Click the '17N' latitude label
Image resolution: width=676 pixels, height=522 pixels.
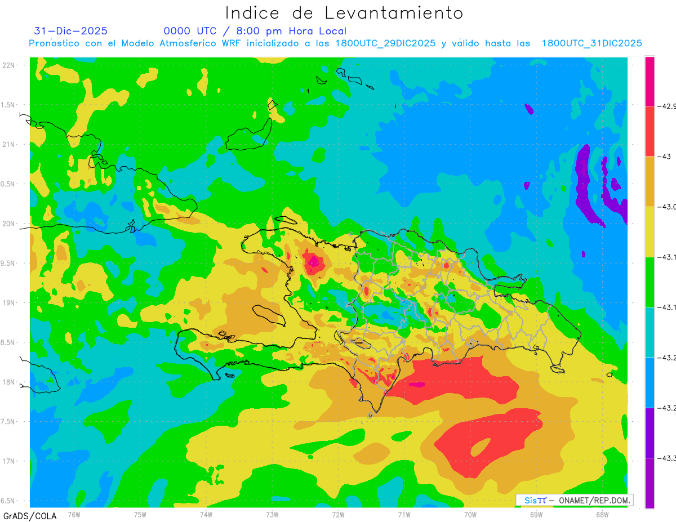pyautogui.click(x=10, y=461)
